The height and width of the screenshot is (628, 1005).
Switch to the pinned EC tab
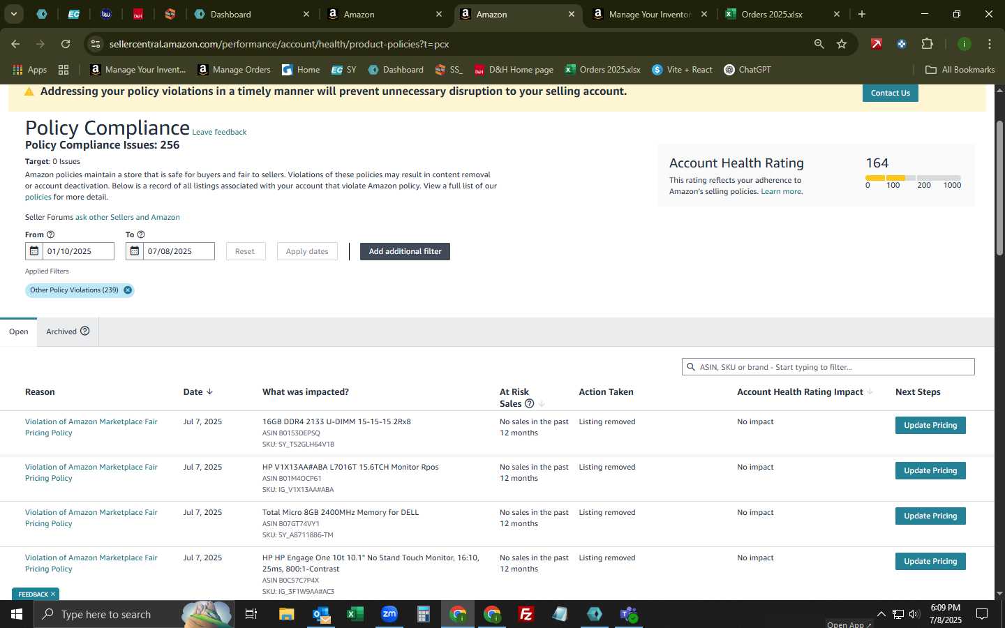click(73, 14)
